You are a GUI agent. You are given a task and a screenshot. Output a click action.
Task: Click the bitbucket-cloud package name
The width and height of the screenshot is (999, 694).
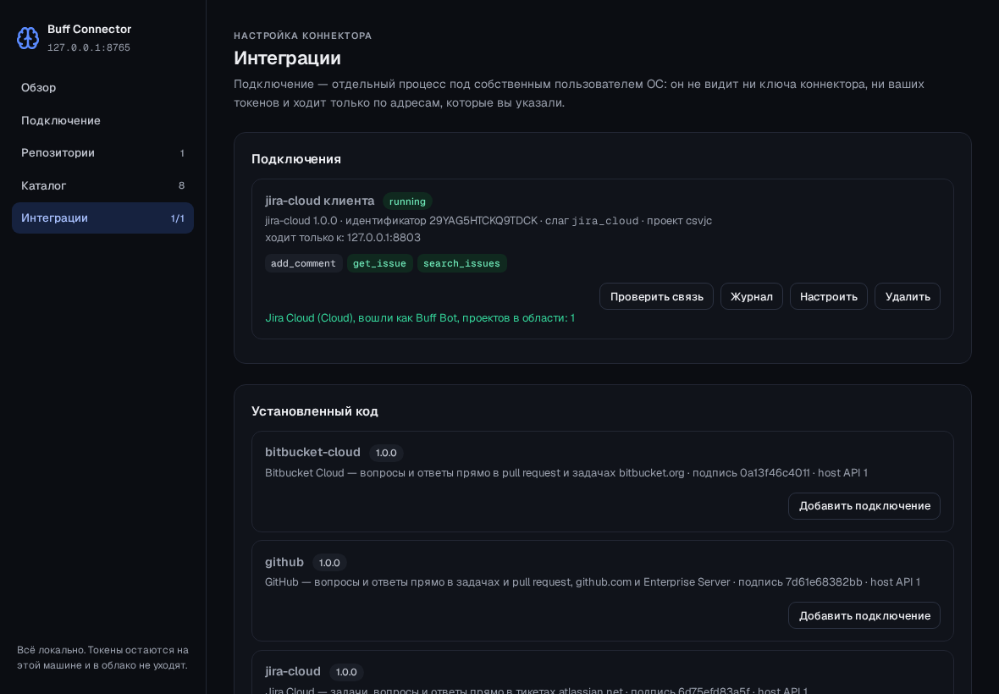[313, 452]
